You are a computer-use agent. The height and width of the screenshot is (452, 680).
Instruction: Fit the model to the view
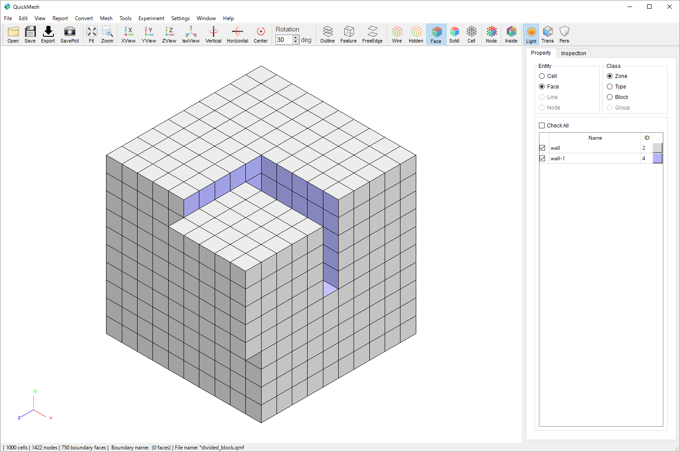click(92, 34)
